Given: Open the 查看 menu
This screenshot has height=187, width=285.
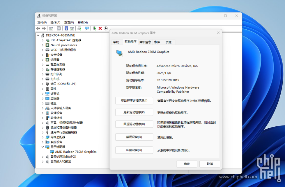Looking at the screenshot, I should coord(69,22).
